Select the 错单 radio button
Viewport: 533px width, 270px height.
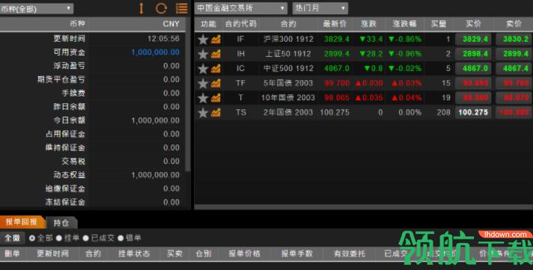click(x=121, y=238)
